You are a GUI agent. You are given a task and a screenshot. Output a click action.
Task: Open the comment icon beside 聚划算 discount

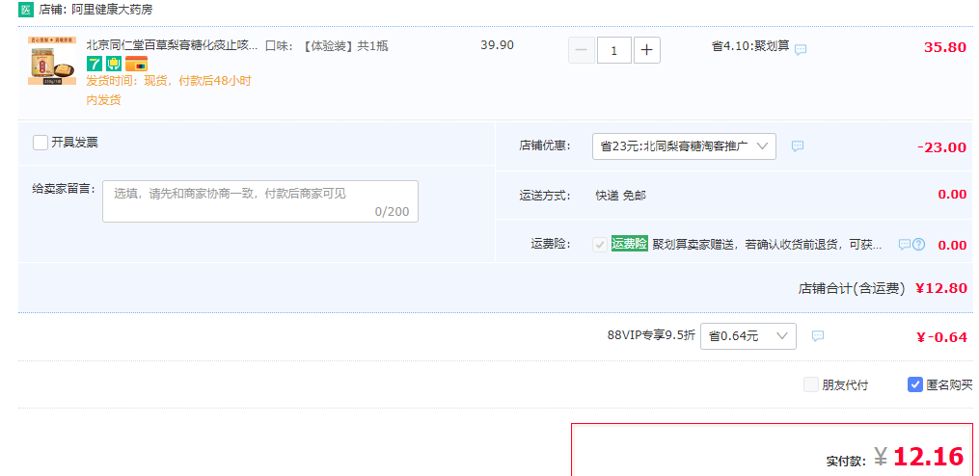(801, 49)
